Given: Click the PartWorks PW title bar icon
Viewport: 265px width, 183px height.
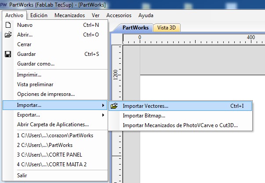Looking at the screenshot, I should (4, 5).
